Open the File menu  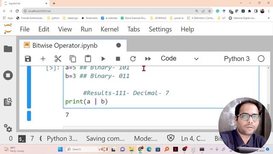click(x=25, y=29)
